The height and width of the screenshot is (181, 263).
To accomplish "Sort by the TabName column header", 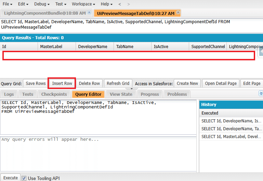I will 133,46.
